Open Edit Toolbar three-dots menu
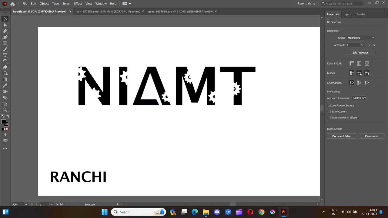The height and width of the screenshot is (218, 388). (5, 149)
